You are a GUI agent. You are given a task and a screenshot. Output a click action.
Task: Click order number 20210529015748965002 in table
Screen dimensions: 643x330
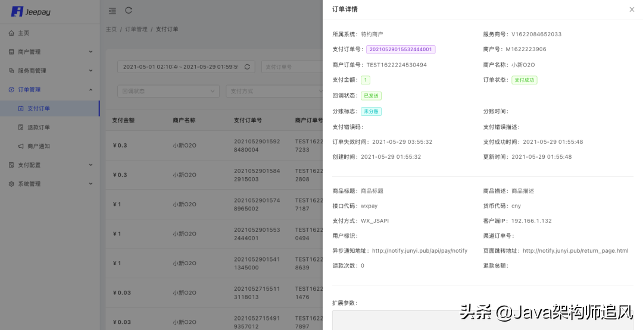[x=257, y=205]
